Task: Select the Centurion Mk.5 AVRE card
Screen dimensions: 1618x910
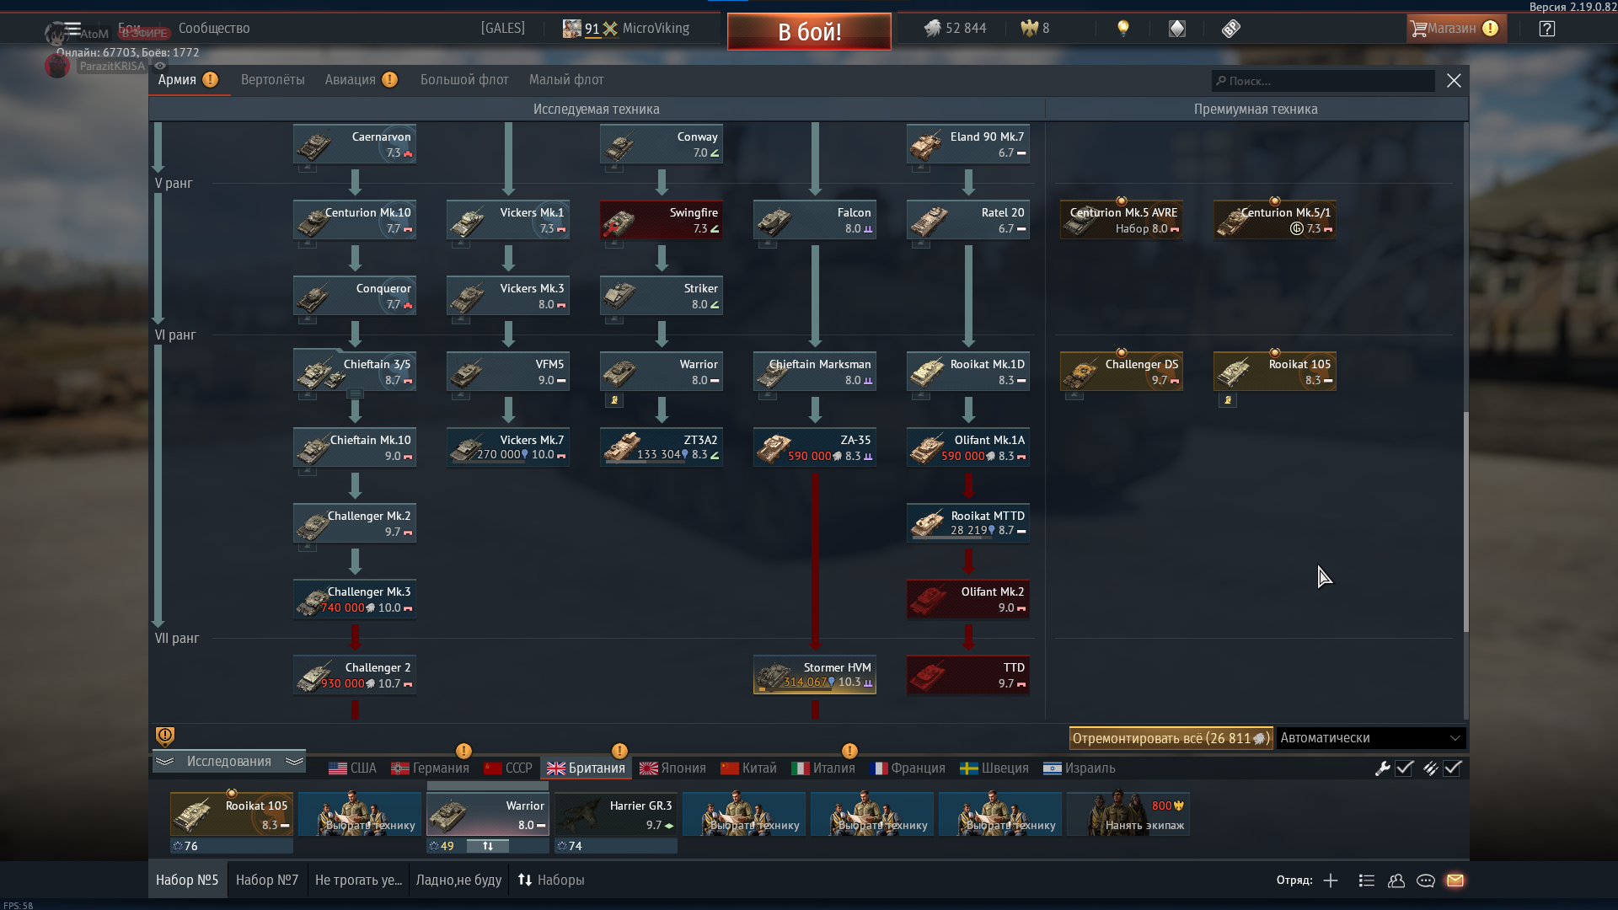Action: (1122, 221)
